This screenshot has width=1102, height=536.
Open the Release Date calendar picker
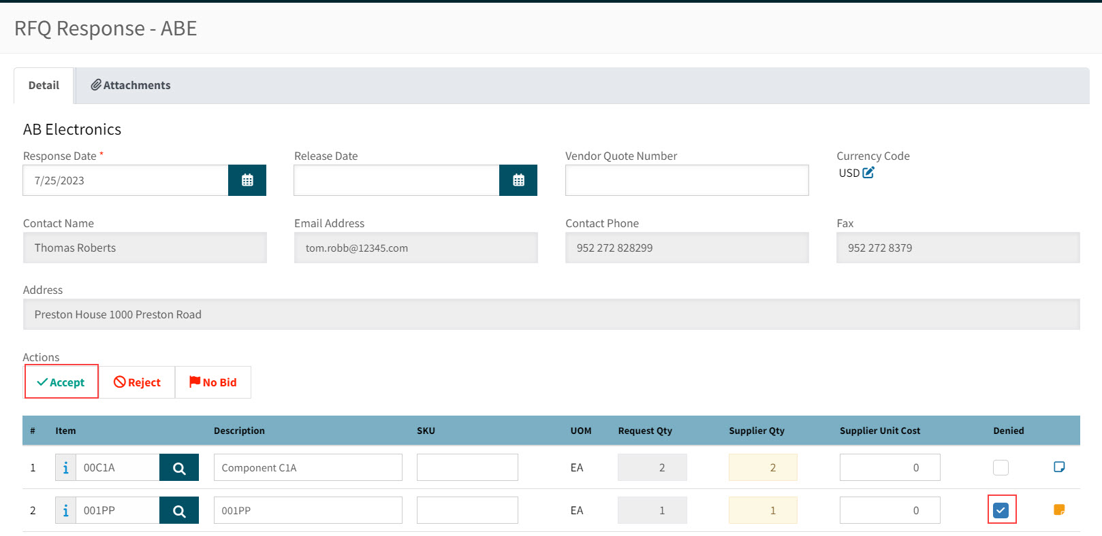[x=518, y=180]
